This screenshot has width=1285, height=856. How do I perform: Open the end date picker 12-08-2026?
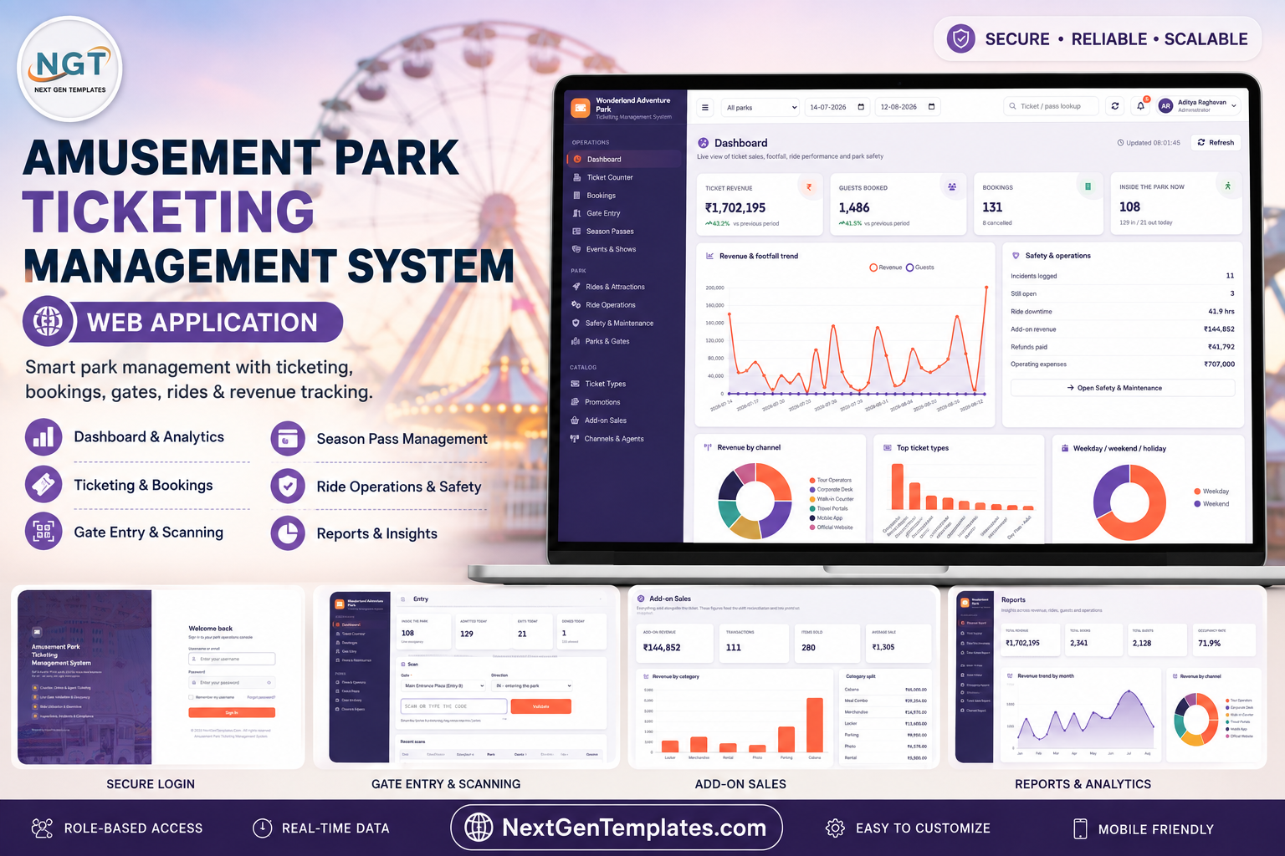pyautogui.click(x=908, y=107)
